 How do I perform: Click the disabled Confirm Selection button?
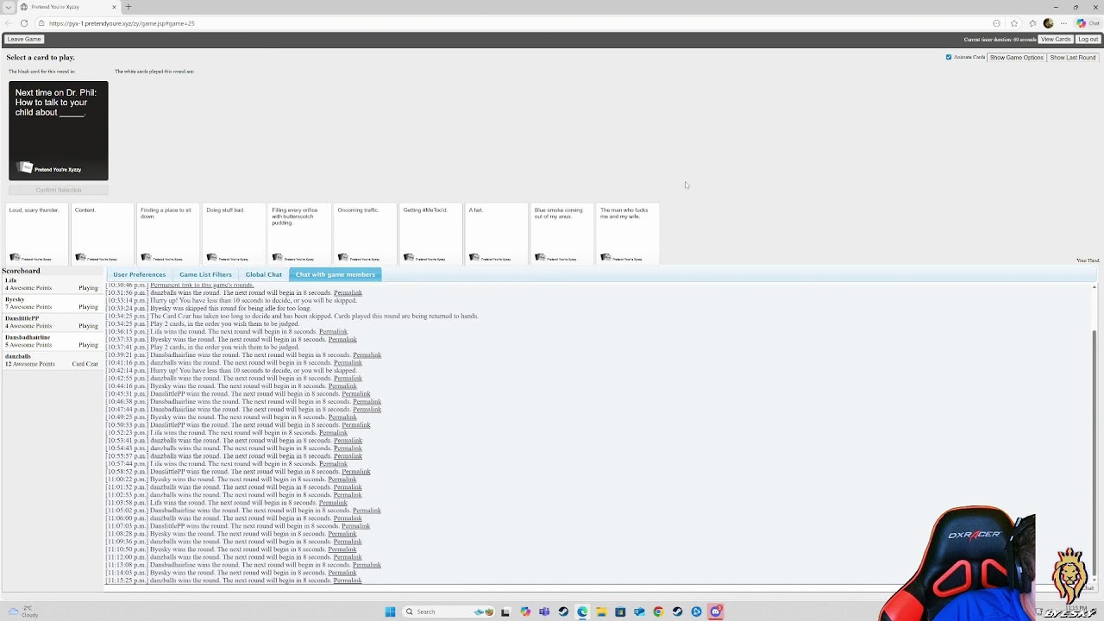click(x=59, y=190)
